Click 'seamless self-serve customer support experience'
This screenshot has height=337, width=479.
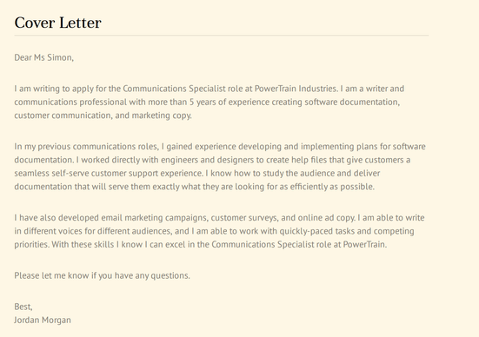pos(108,173)
